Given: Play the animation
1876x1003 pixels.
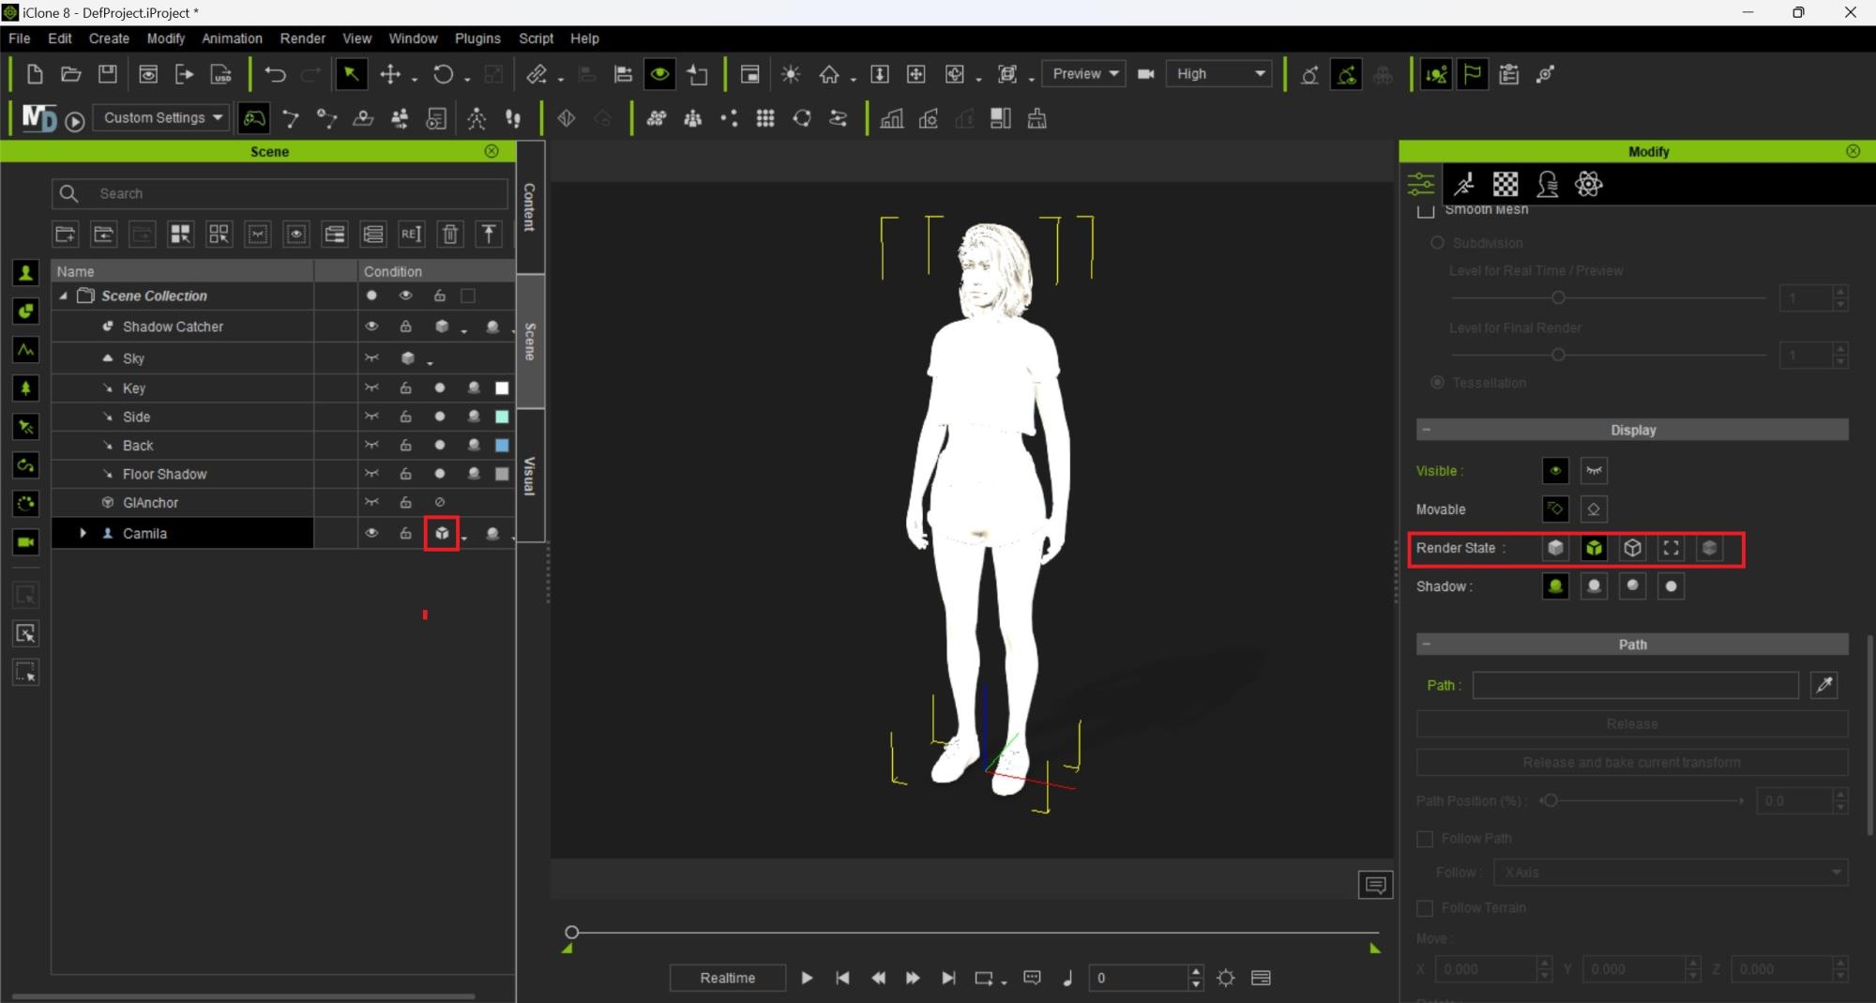Looking at the screenshot, I should pyautogui.click(x=807, y=978).
